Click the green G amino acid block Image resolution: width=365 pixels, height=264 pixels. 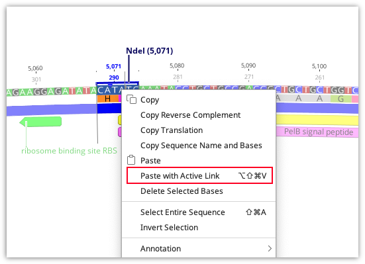click(340, 99)
